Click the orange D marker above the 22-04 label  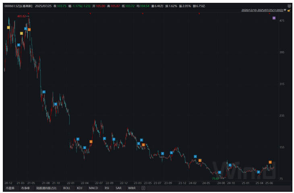91,142
